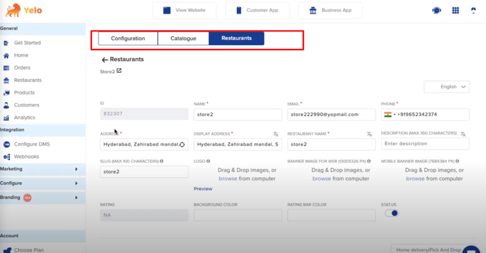Screen dimensions: 486x253
Task: Toggle the Status switch
Action: click(392, 213)
